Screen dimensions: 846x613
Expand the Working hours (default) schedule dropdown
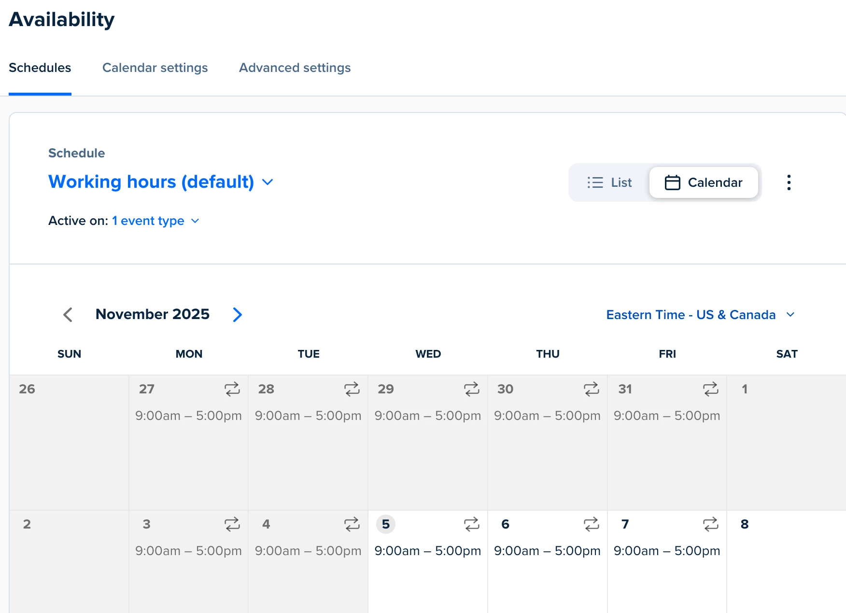(161, 182)
